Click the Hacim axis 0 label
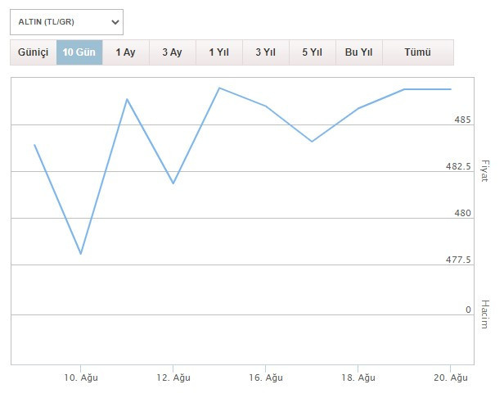 coord(468,310)
